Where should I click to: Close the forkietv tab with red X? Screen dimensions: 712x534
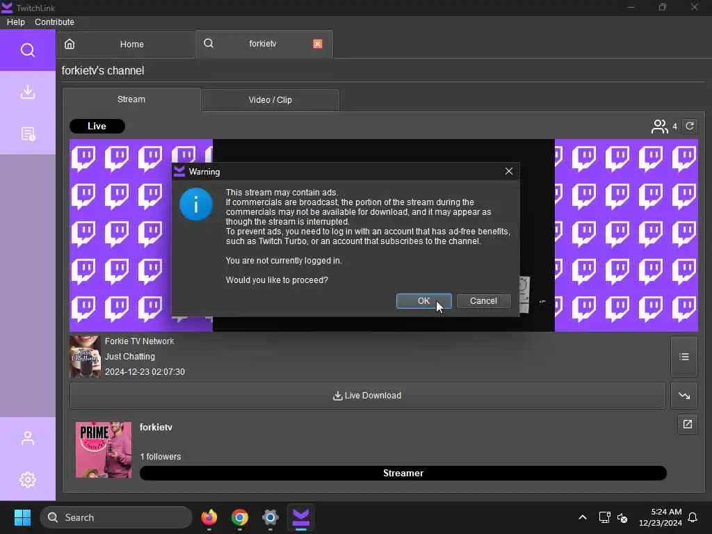(317, 44)
